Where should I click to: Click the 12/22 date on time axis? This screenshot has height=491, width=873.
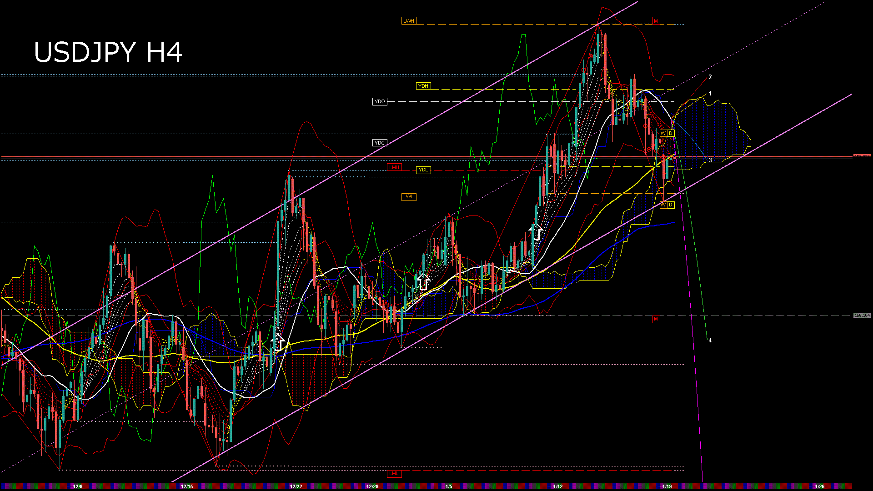pos(296,486)
